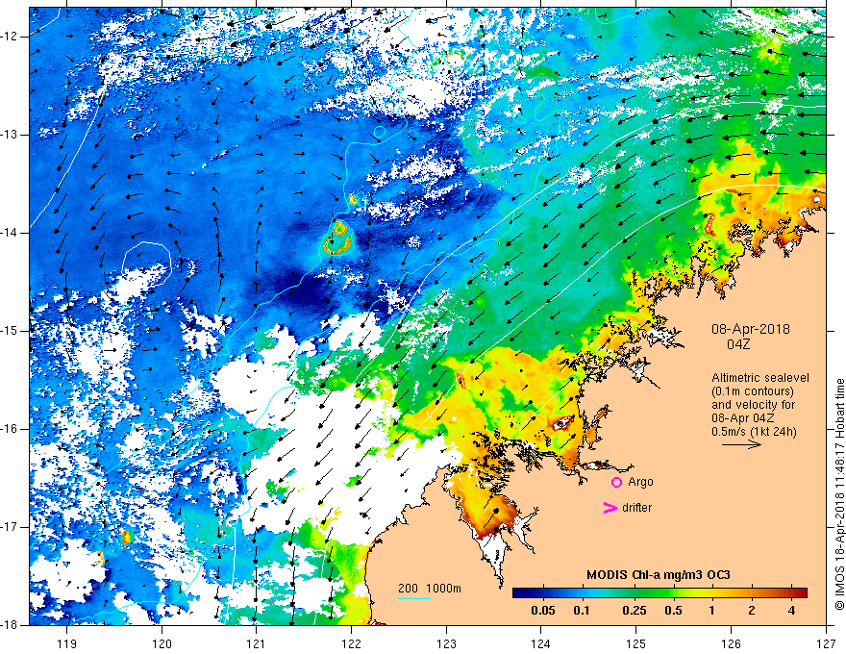Click the latitude axis label '-18'

(x=11, y=625)
